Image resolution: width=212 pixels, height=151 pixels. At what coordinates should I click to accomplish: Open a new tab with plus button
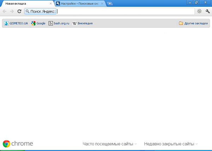[x=110, y=4]
